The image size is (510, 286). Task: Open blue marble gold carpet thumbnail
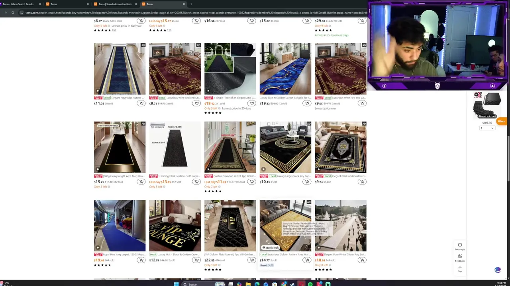tap(285, 69)
